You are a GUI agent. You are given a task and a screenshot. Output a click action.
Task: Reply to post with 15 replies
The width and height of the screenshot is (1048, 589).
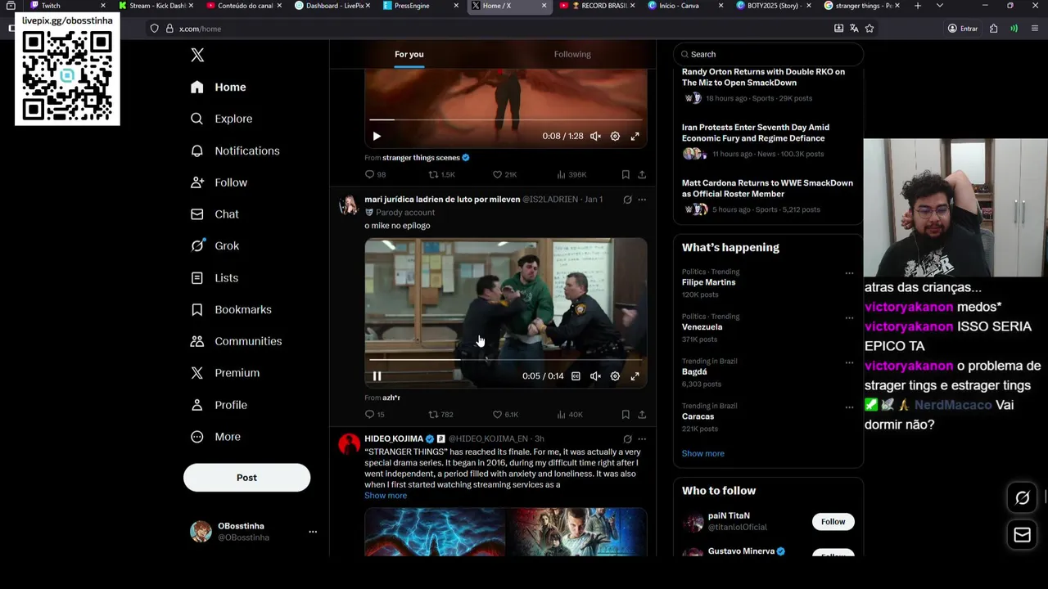pyautogui.click(x=374, y=415)
